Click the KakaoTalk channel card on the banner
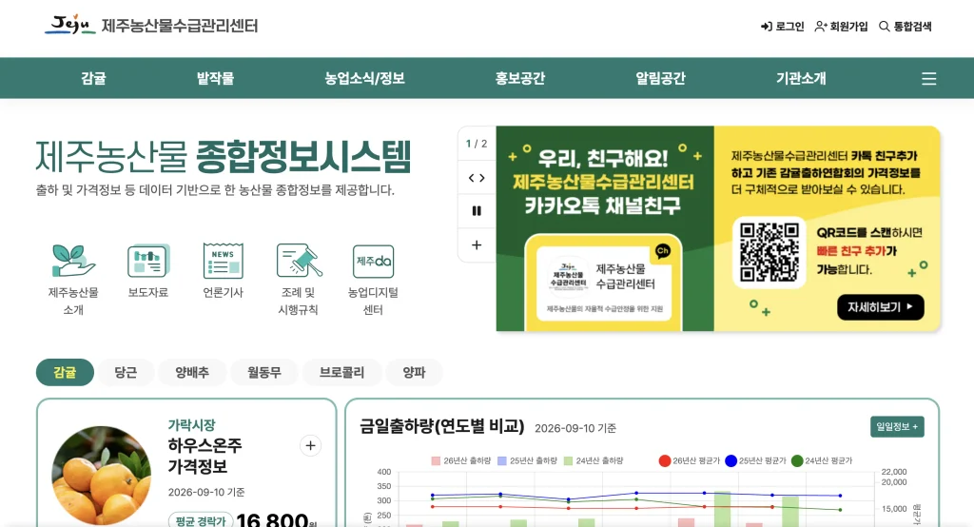Image resolution: width=974 pixels, height=527 pixels. [604, 282]
